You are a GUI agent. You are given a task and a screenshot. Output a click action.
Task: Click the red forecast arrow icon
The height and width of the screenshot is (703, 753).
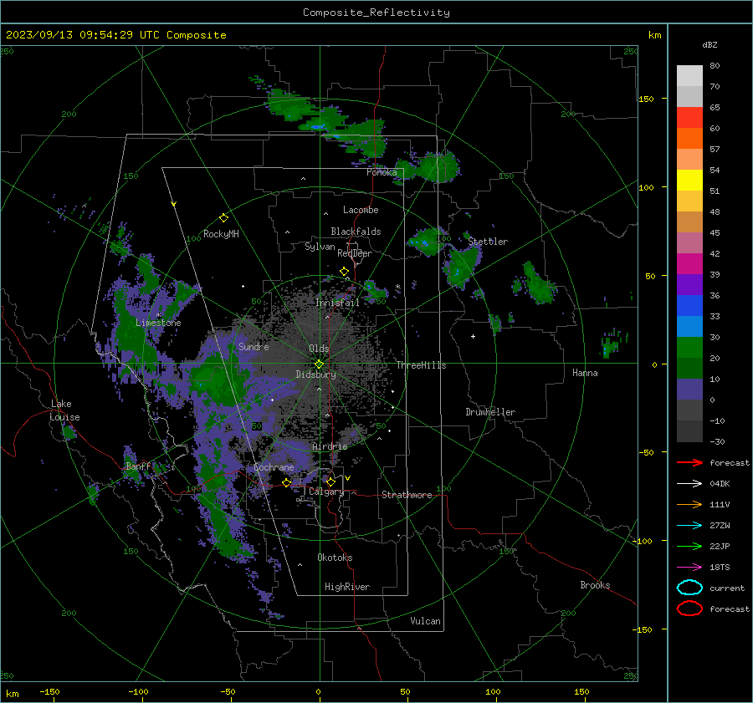pyautogui.click(x=689, y=462)
